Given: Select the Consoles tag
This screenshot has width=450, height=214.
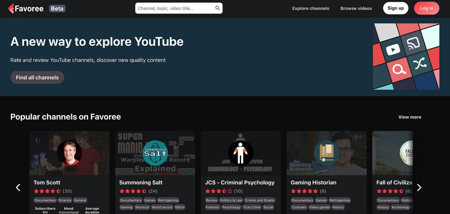Looking at the screenshot, I should click(299, 207).
